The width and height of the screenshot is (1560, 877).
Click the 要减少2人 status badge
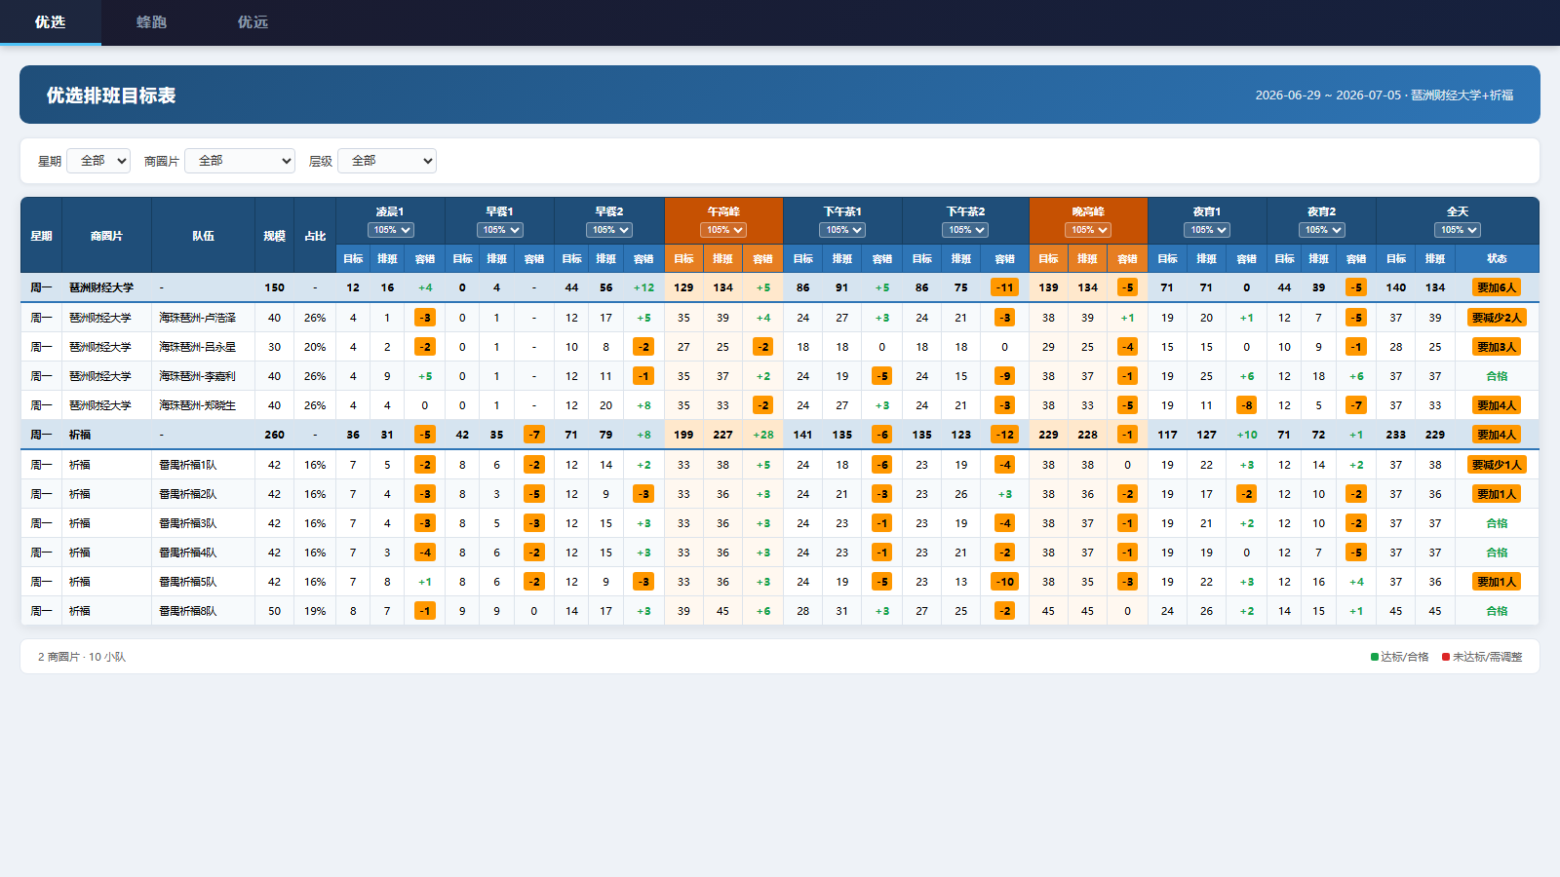pos(1497,318)
